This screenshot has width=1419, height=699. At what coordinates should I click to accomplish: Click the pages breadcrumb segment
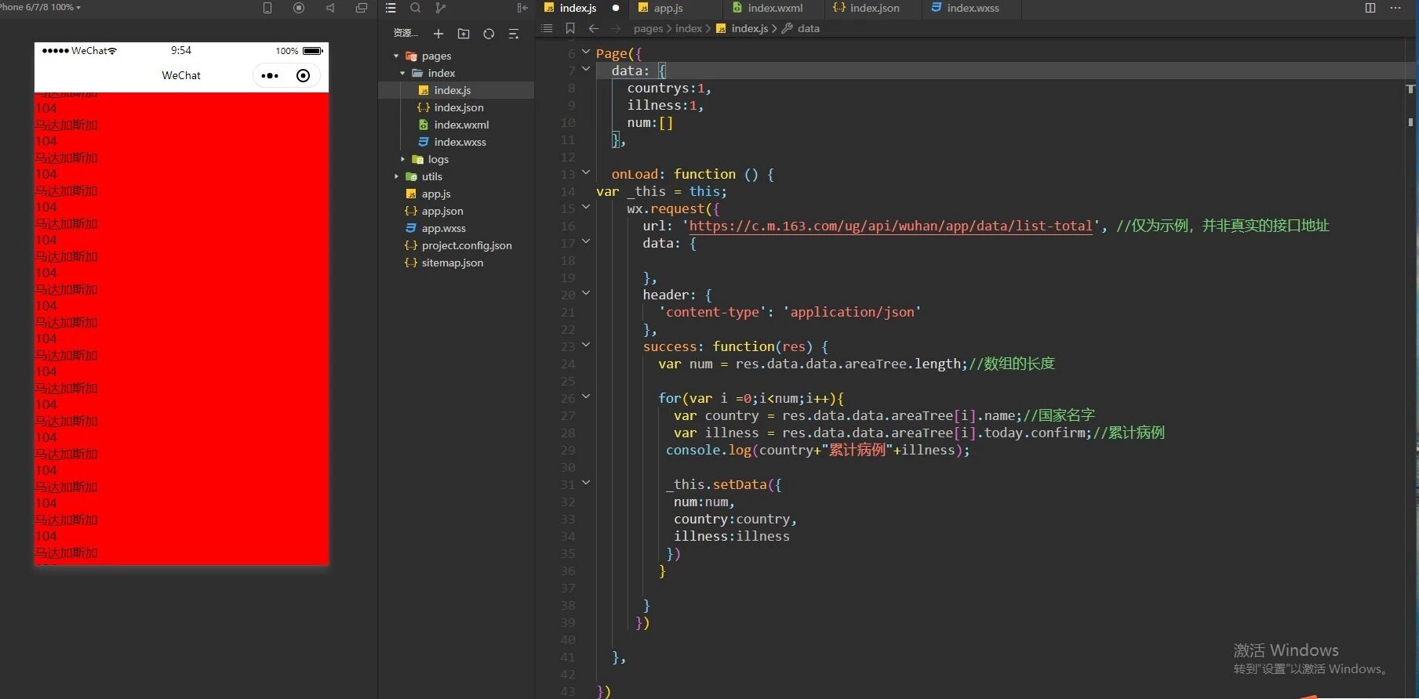click(x=648, y=28)
